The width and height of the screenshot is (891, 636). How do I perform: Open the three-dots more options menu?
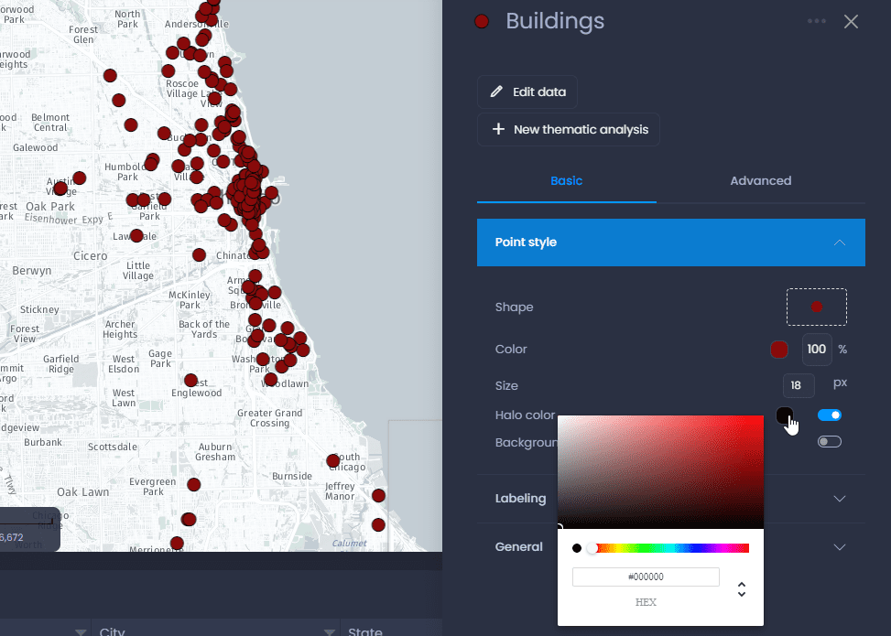[x=817, y=21]
